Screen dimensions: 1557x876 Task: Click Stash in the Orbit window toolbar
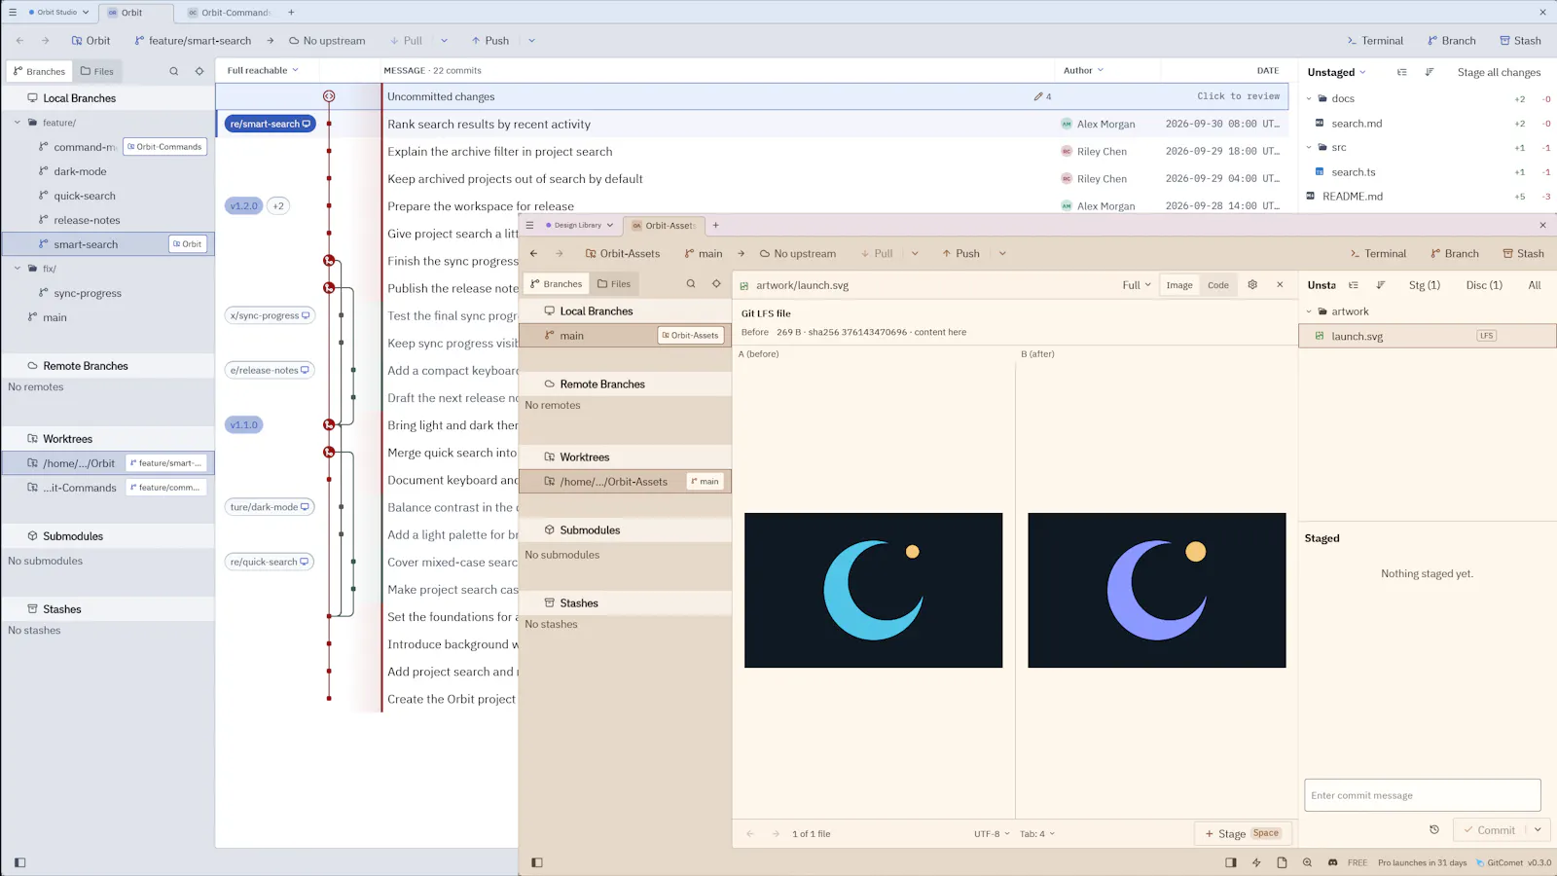1520,41
